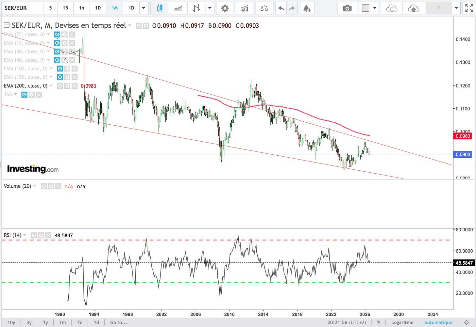This screenshot has height=327, width=476.
Task: Hide the EMA (200, close, 0) line
Action: (60, 86)
